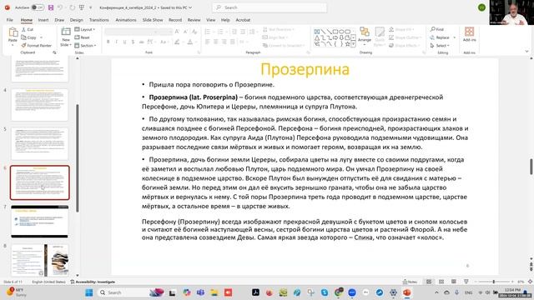The height and width of the screenshot is (300, 534).
Task: Select slide 5 thumbnail
Action: pos(39,144)
